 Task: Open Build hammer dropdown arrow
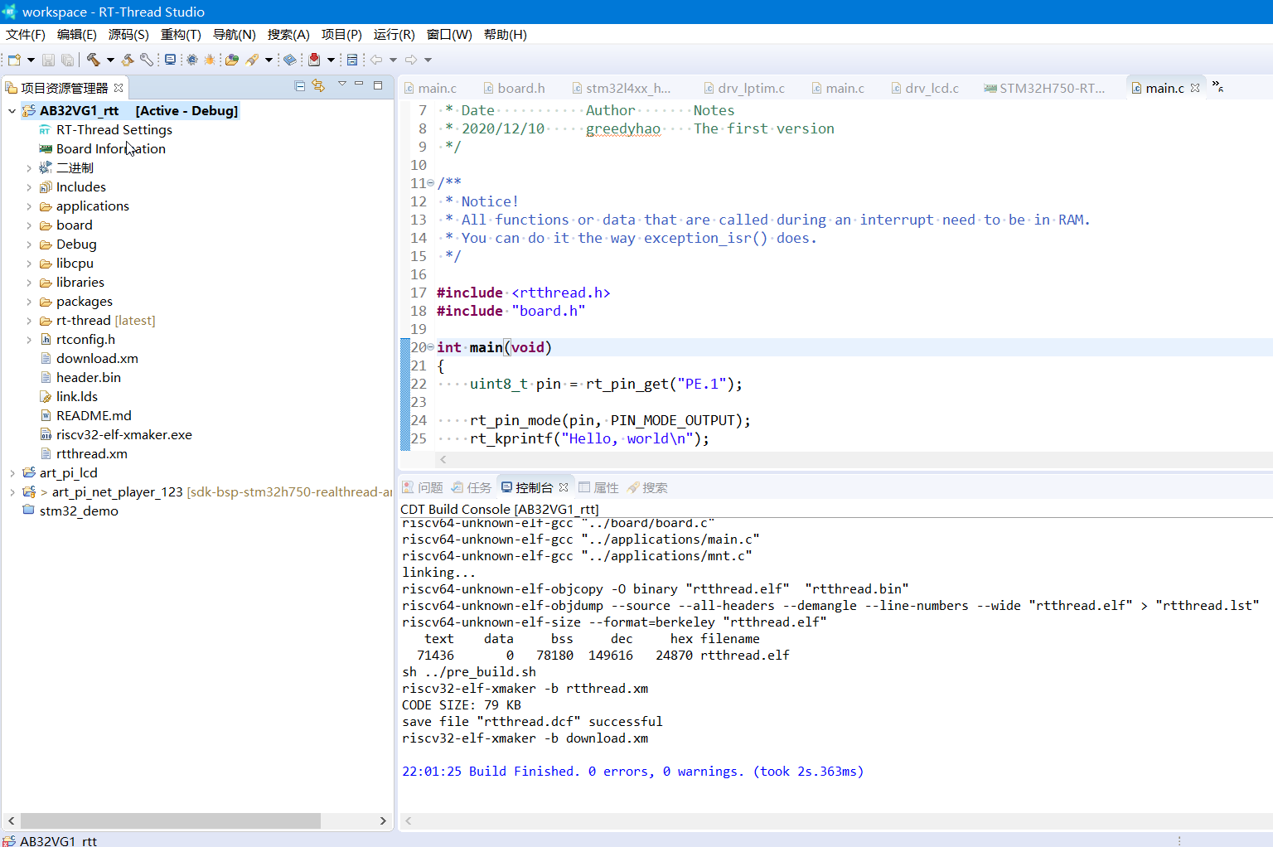pyautogui.click(x=110, y=60)
